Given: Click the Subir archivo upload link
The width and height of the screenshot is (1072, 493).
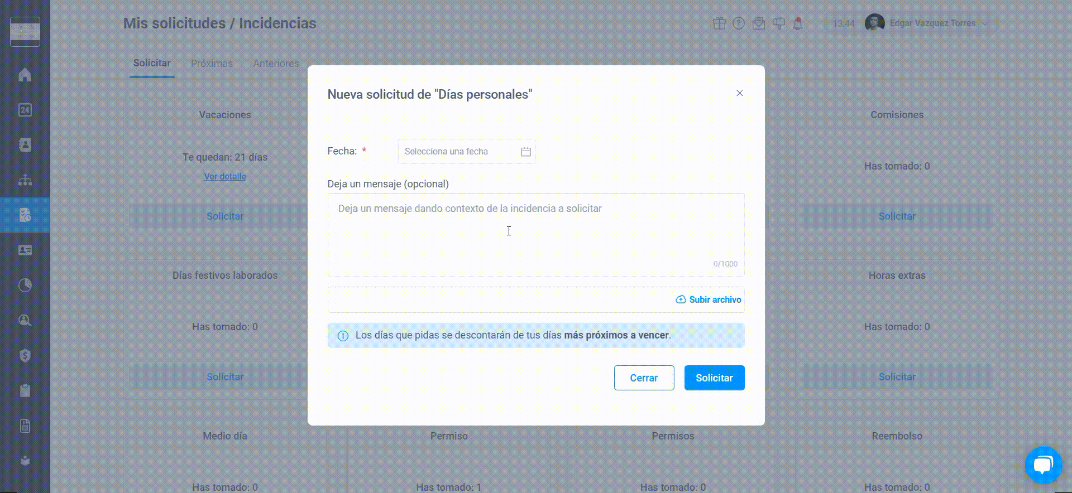Looking at the screenshot, I should coord(708,299).
